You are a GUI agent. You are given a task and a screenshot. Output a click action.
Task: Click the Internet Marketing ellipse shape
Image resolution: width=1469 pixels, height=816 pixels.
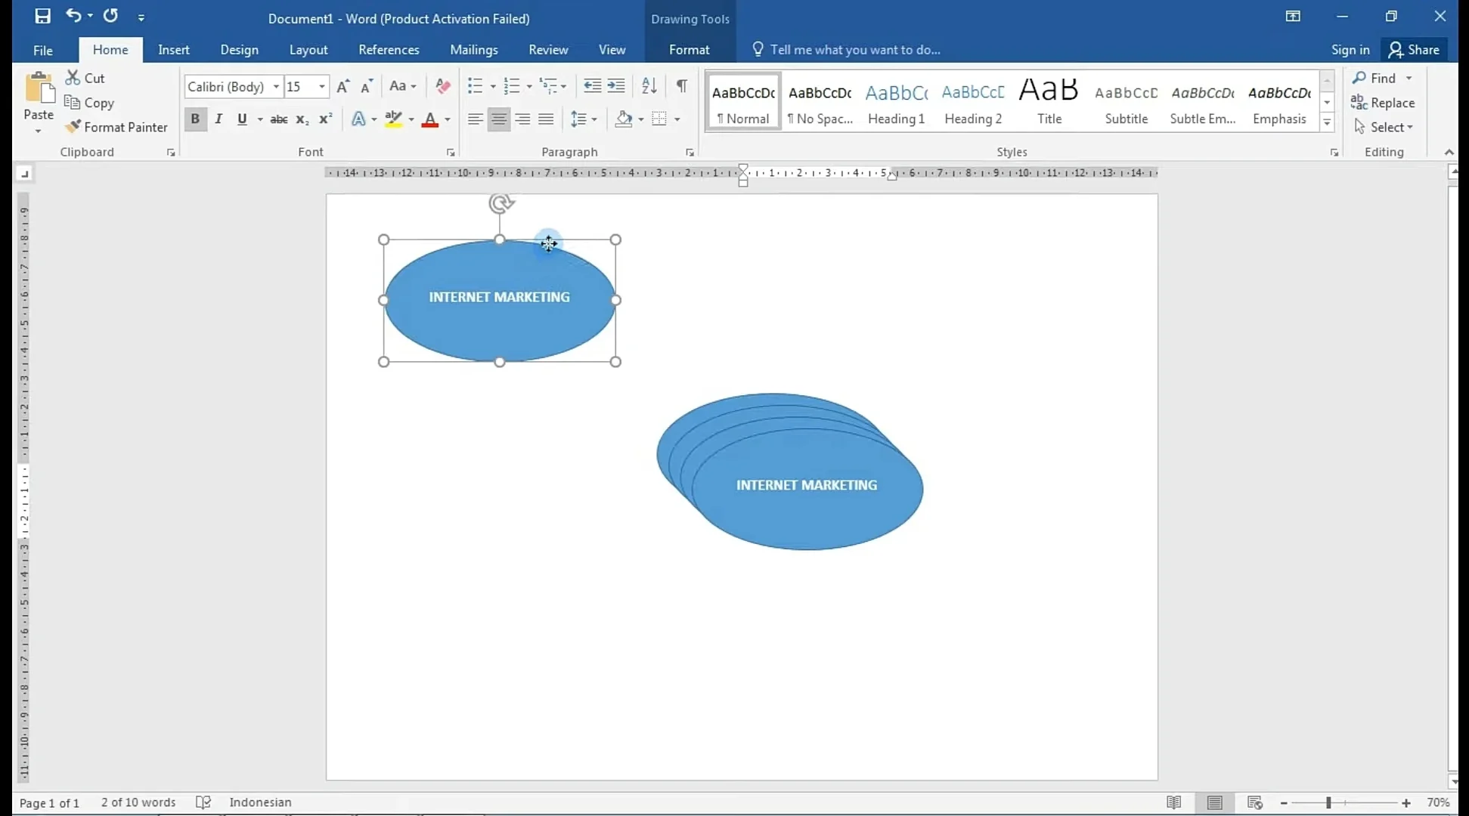coord(500,296)
